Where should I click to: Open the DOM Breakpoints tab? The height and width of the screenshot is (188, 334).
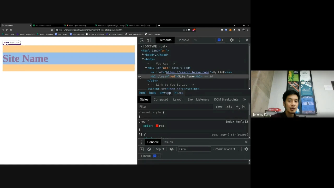click(226, 99)
